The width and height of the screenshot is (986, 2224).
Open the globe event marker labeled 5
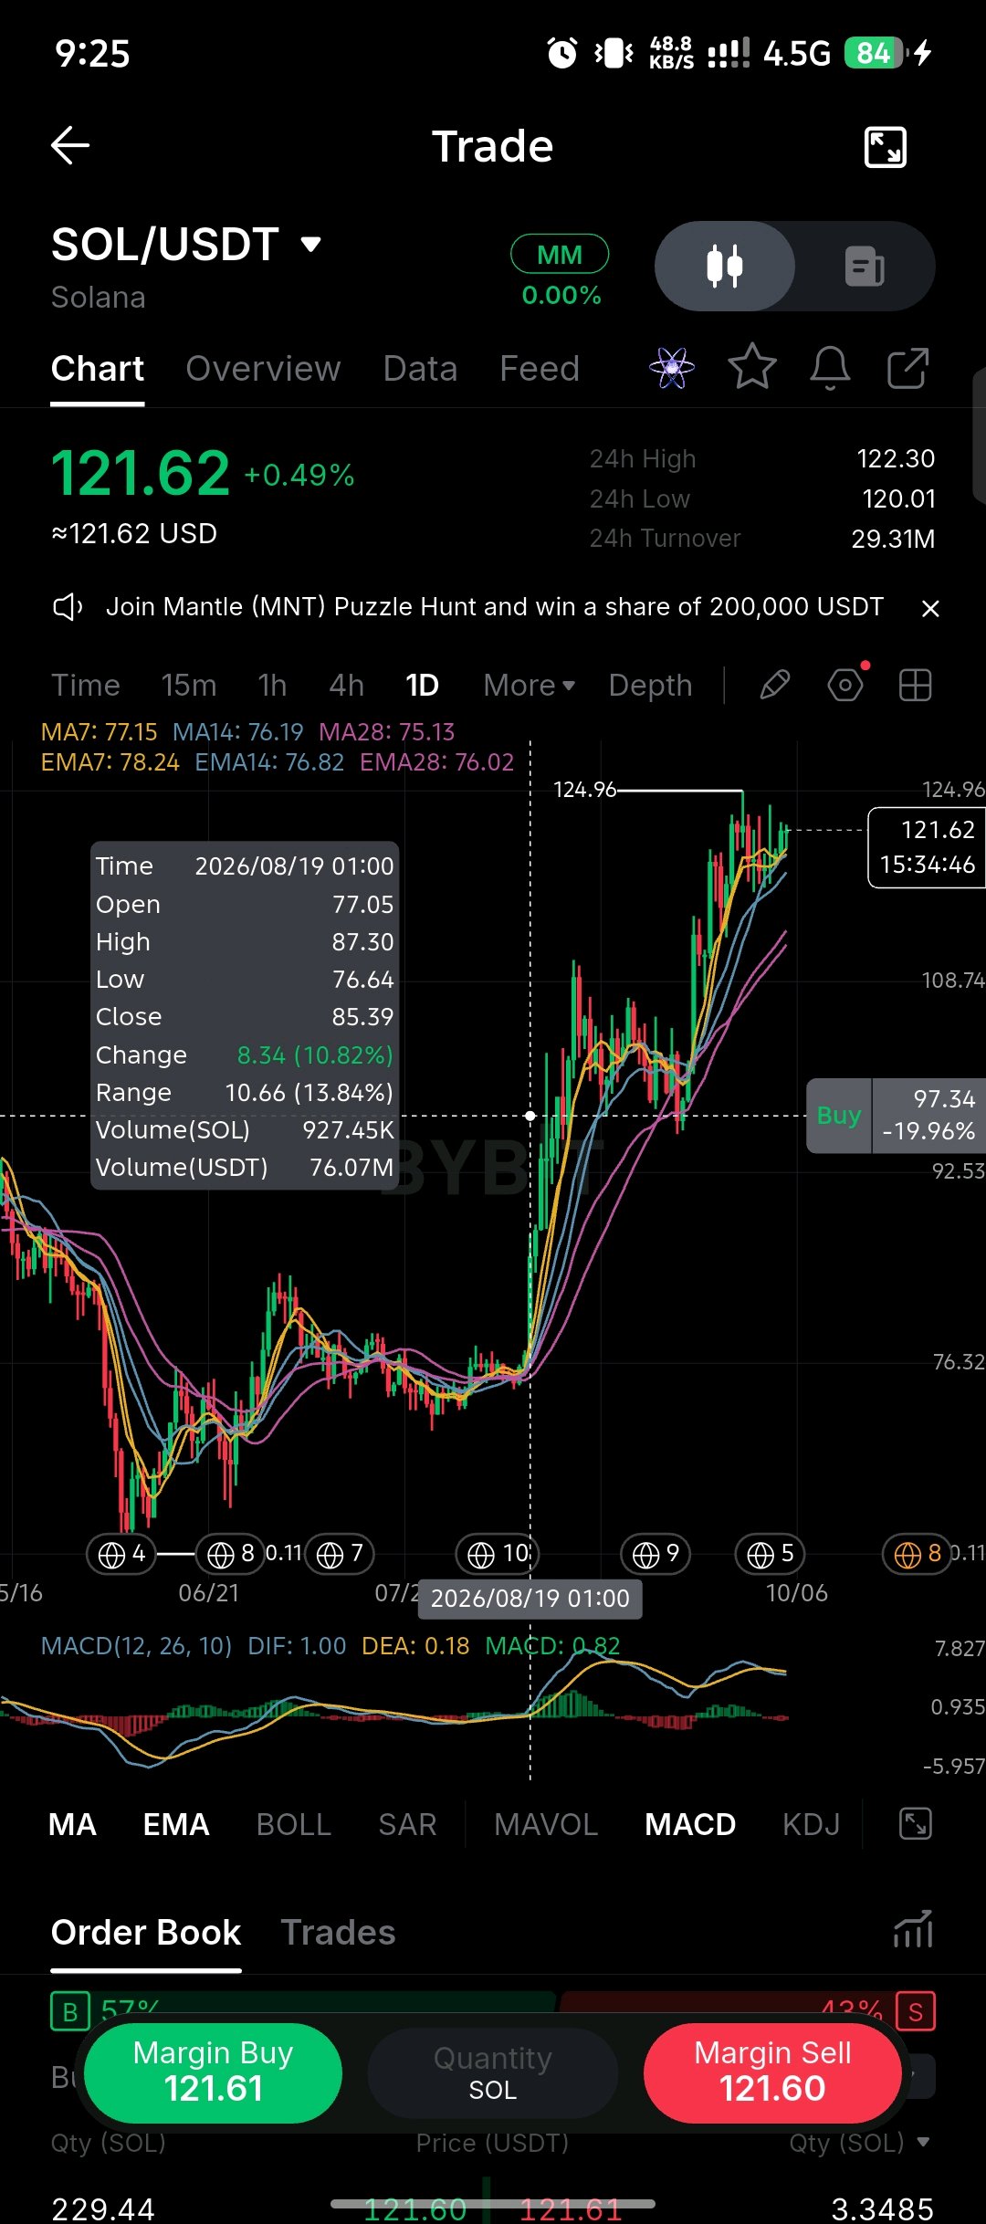click(770, 1554)
